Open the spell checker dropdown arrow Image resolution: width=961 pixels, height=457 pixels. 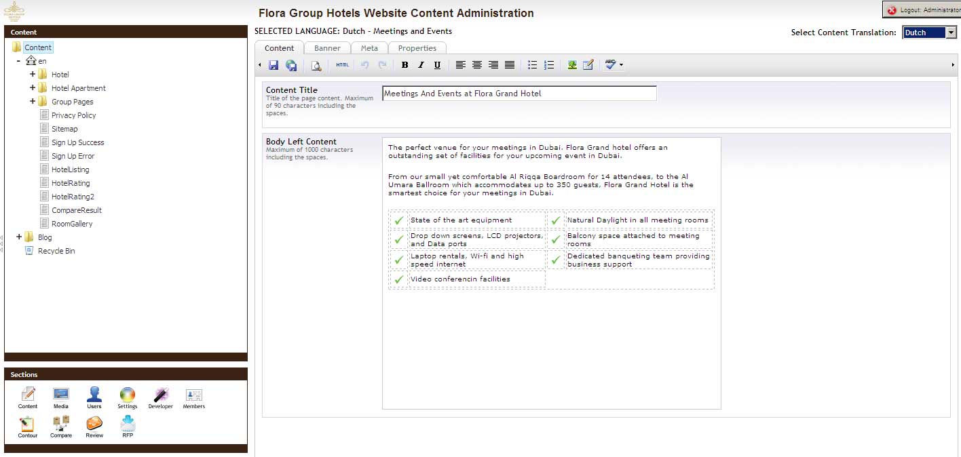[621, 65]
